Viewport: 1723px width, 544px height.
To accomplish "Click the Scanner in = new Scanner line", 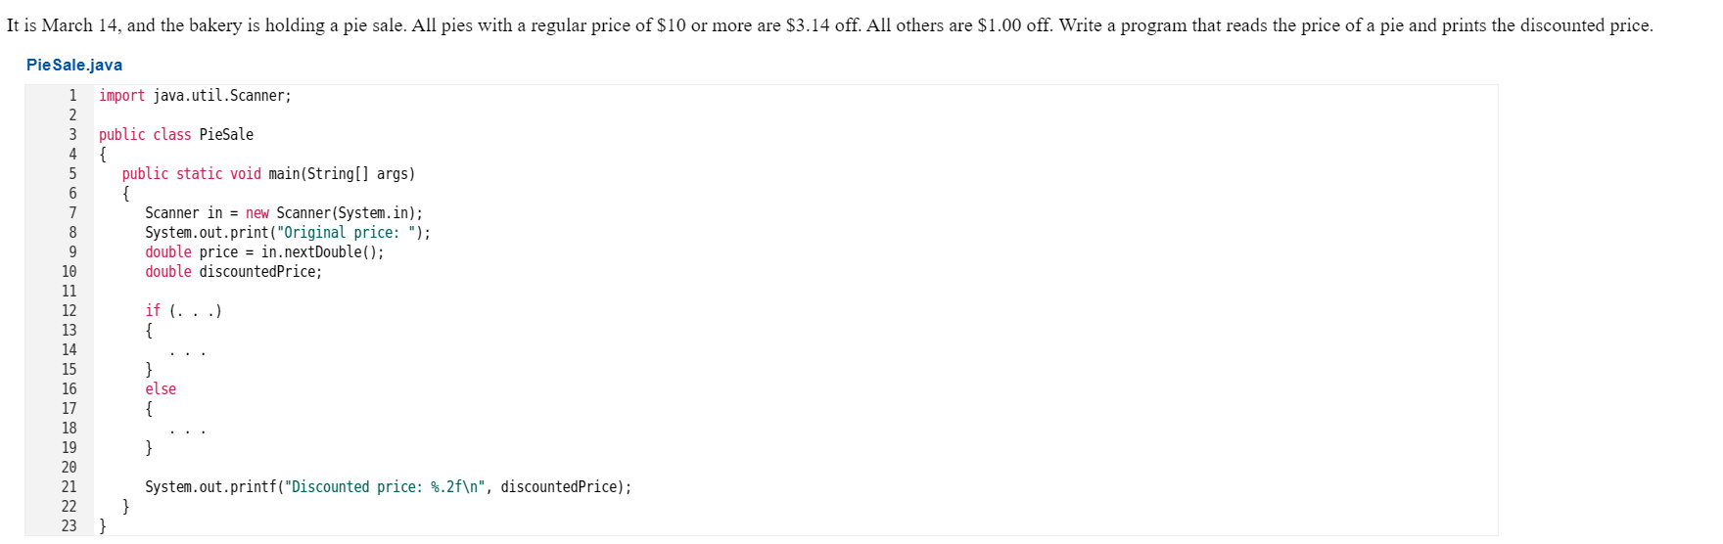I will pos(284,213).
